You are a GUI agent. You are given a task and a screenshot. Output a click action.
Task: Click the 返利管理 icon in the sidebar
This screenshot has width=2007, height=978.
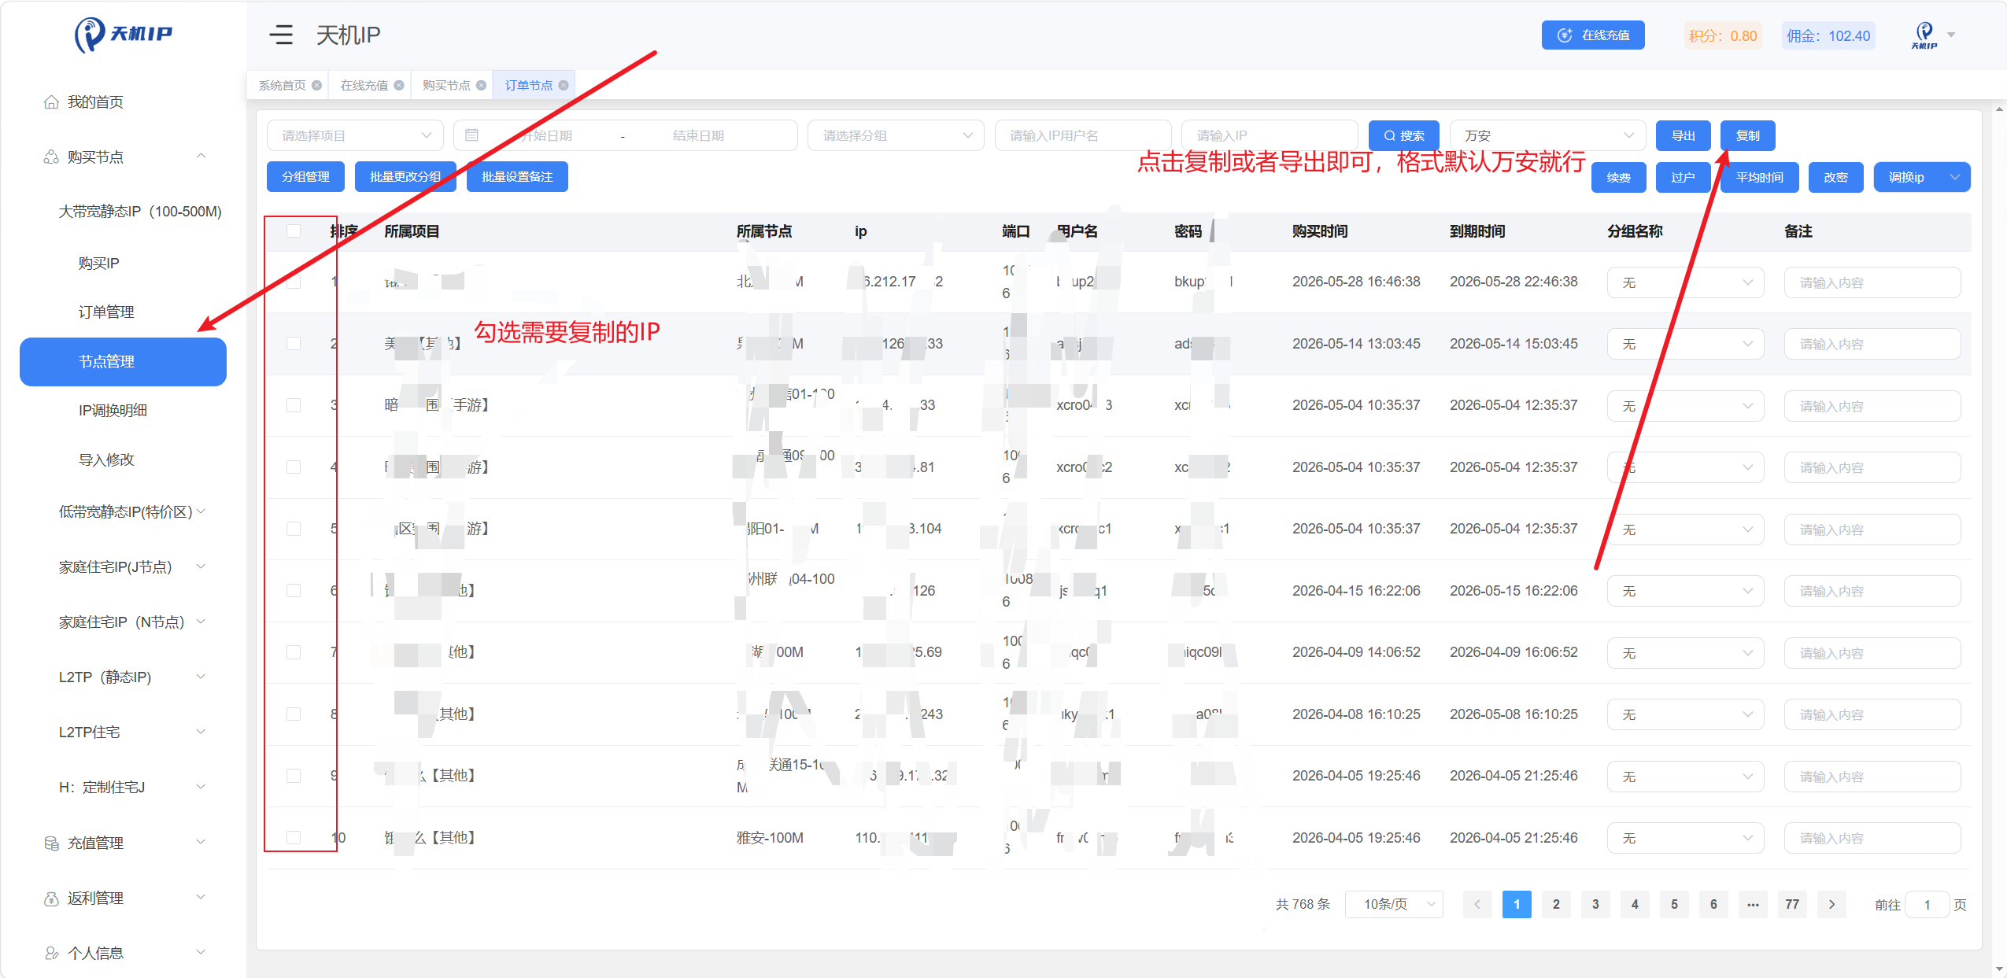point(51,899)
